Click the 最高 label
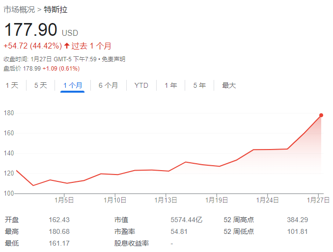The width and height of the screenshot is (333, 252). [x=12, y=231]
